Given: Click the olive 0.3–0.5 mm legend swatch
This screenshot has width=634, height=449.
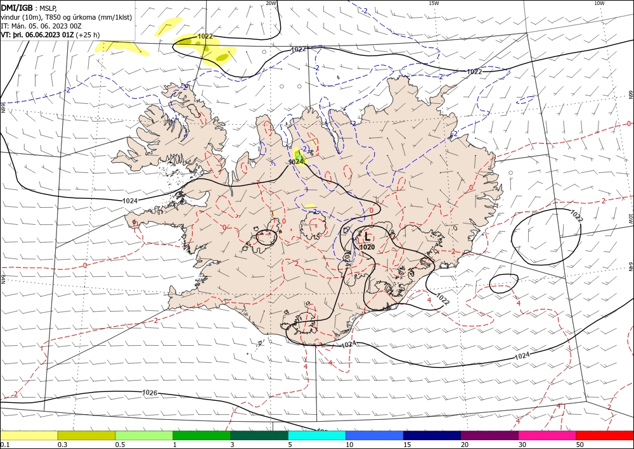Looking at the screenshot, I should (x=86, y=435).
